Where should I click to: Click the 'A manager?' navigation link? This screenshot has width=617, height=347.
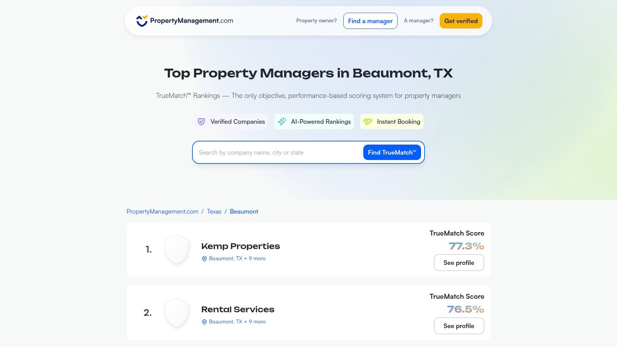pos(418,21)
